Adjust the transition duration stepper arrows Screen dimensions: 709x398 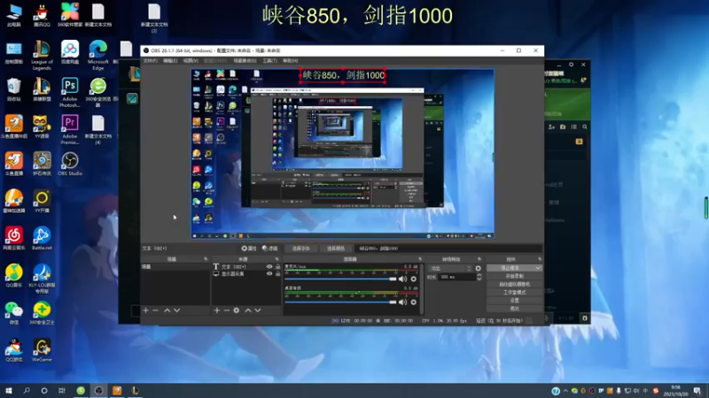[479, 277]
